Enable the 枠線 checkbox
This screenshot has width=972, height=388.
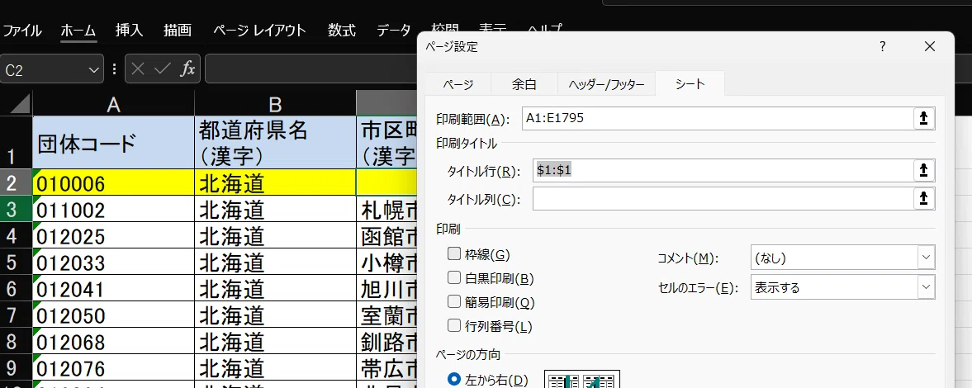pos(454,253)
